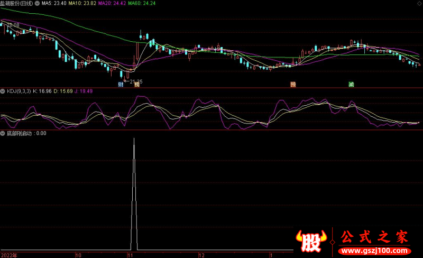Open the 减 holdings-reduction marker

pos(351,84)
